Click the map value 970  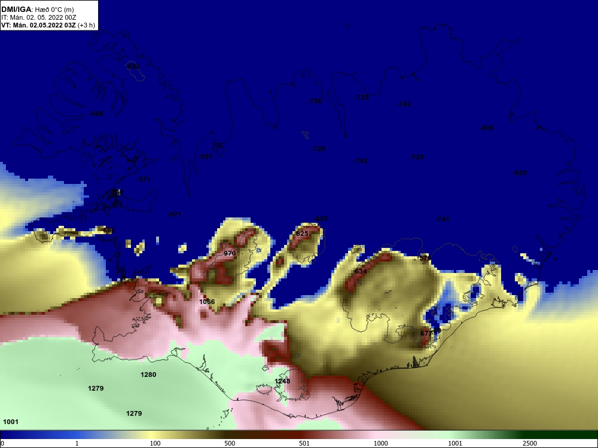tap(230, 253)
